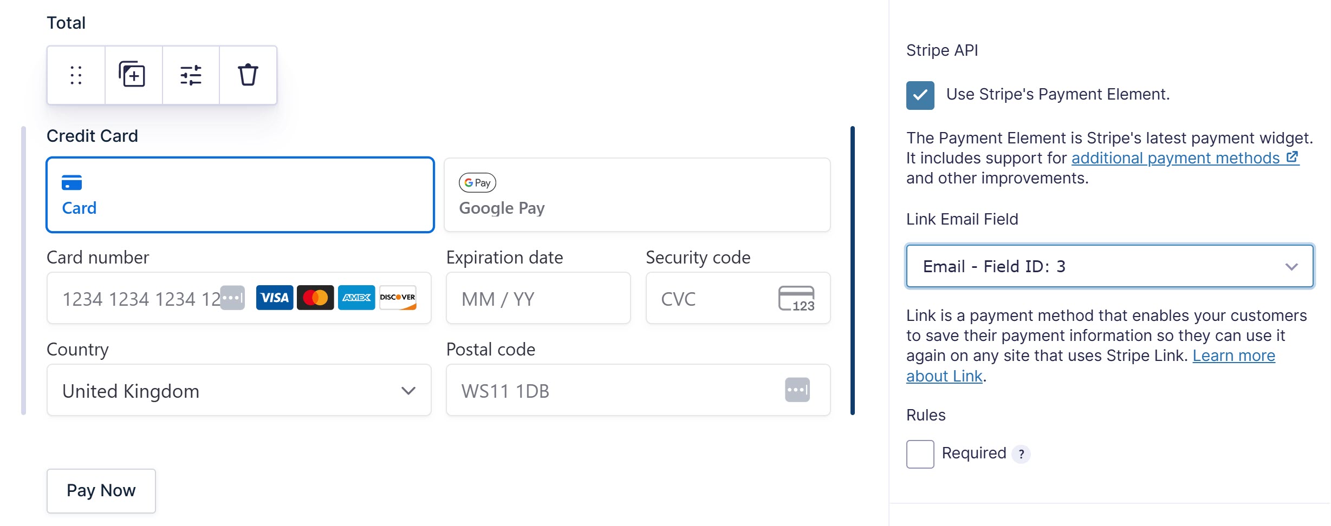Uncheck Use Stripe's Payment Element

[920, 95]
